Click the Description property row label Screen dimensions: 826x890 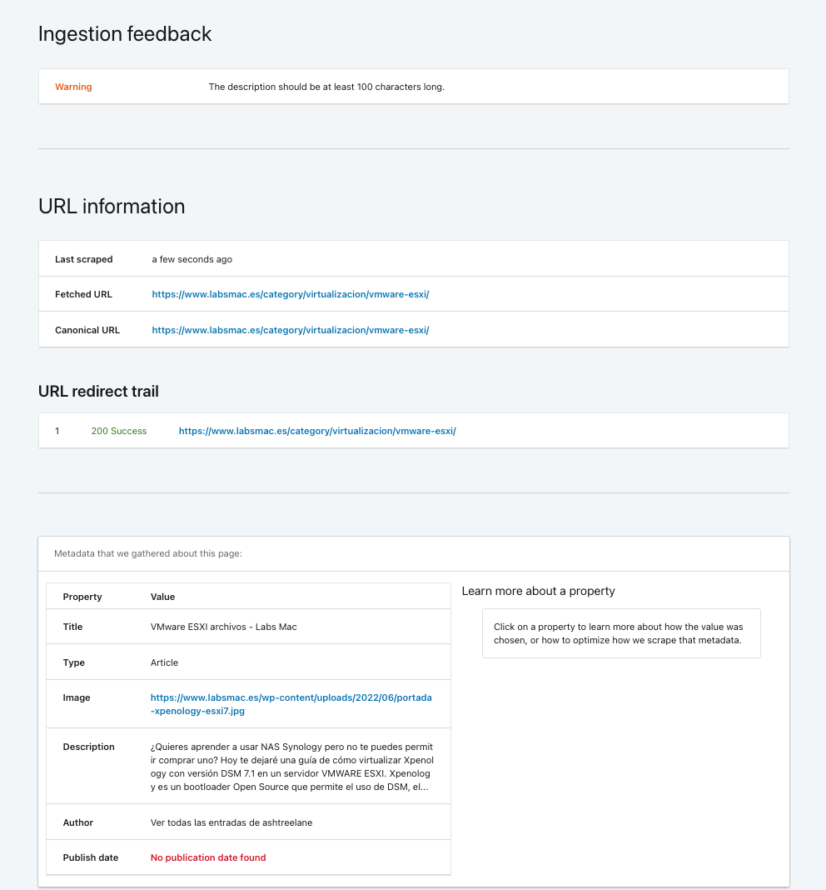click(88, 747)
